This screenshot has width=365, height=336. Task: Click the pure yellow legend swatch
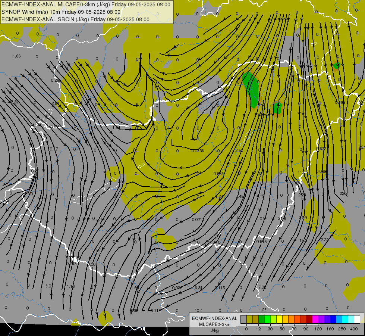click(x=280, y=320)
